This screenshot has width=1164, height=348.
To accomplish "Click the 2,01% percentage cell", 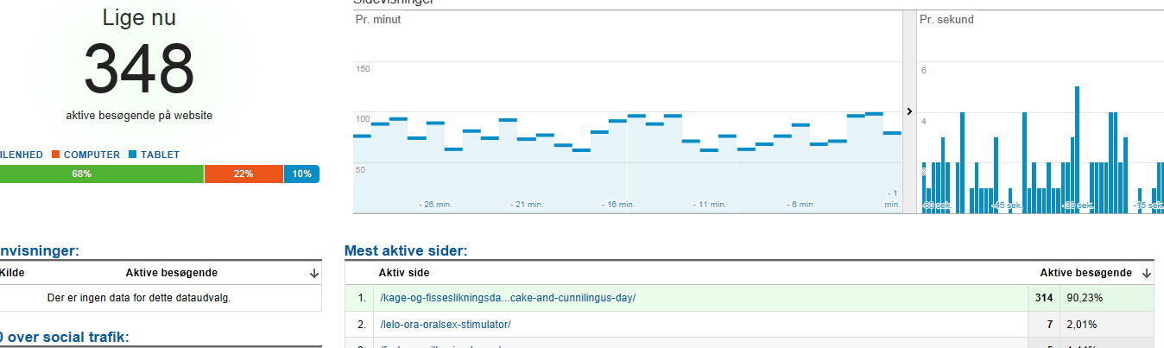I will click(x=1080, y=324).
